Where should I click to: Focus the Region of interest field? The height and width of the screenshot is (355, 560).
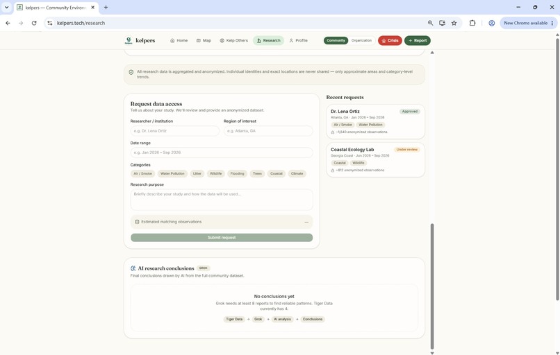(268, 131)
